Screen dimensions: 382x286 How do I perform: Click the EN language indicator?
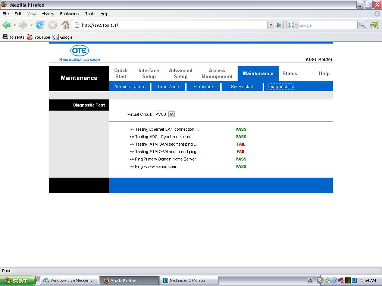click(310, 280)
